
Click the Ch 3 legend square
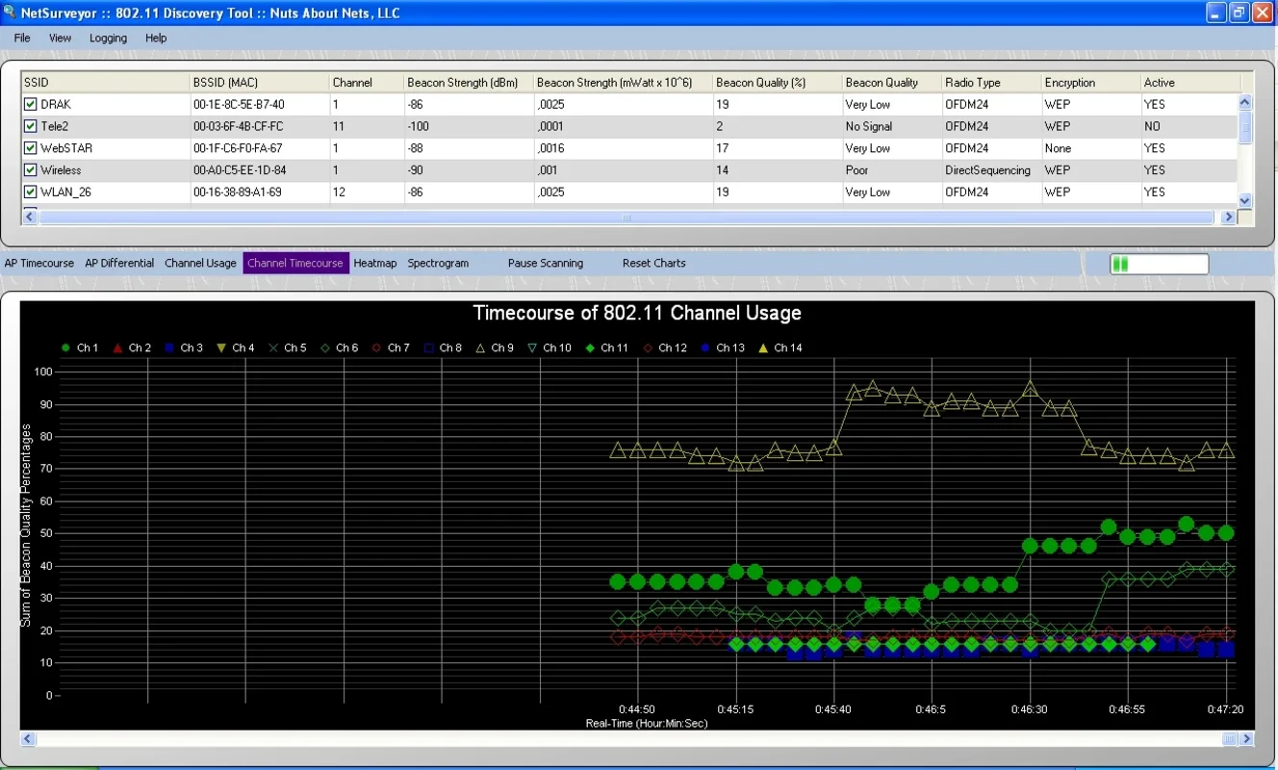click(x=168, y=347)
